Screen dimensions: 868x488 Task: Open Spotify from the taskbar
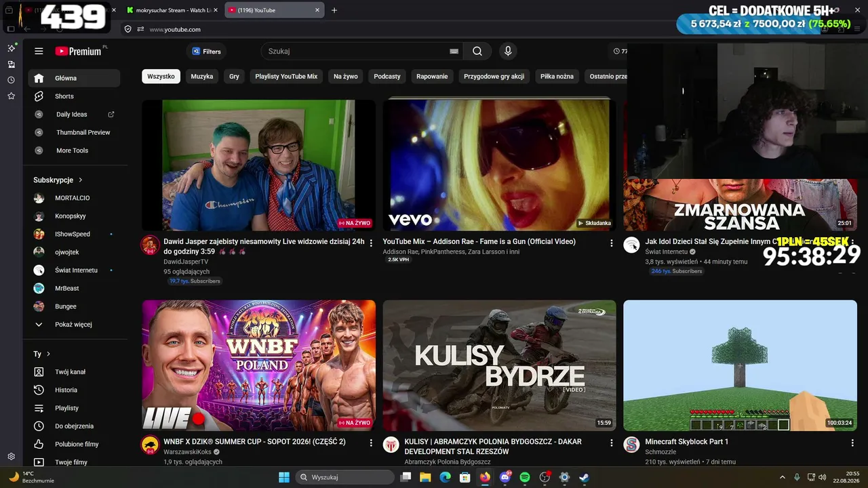[x=525, y=477]
